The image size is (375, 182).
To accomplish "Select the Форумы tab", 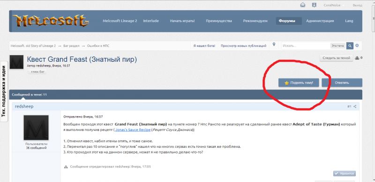I will [289, 21].
